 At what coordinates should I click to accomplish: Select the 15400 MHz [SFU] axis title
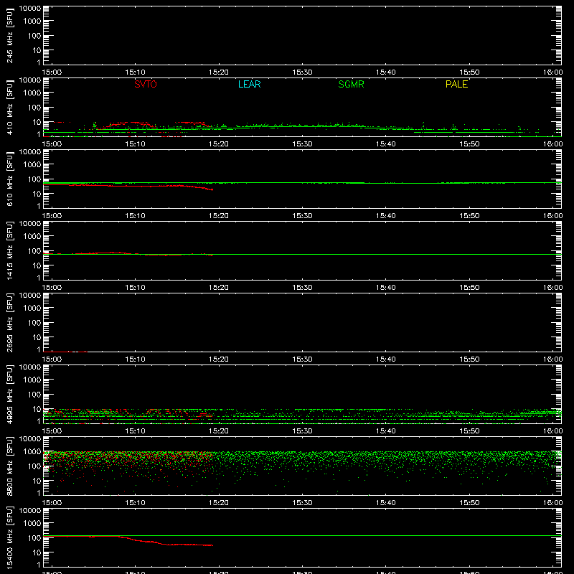9,537
